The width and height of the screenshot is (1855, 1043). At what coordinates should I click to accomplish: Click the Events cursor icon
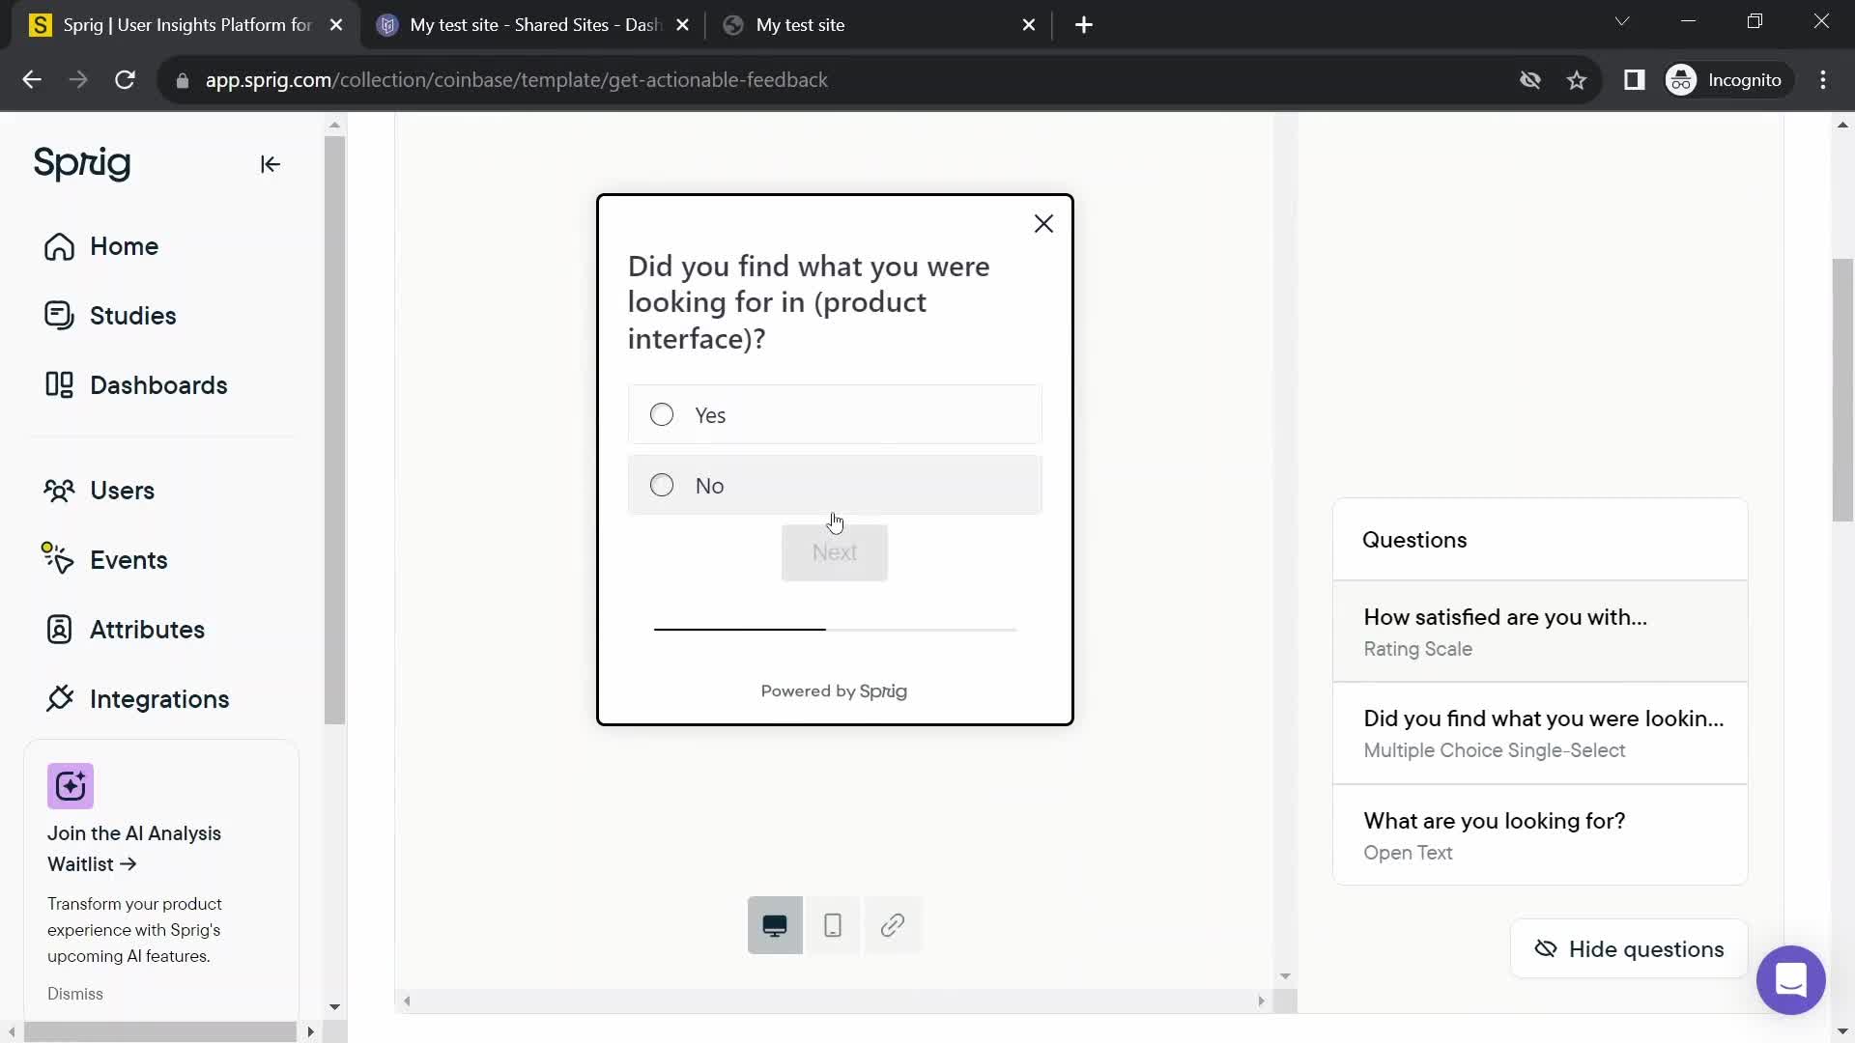58,558
